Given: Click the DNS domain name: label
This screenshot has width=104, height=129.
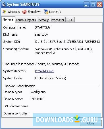Looking at the screenshot, I should coord(16,106).
